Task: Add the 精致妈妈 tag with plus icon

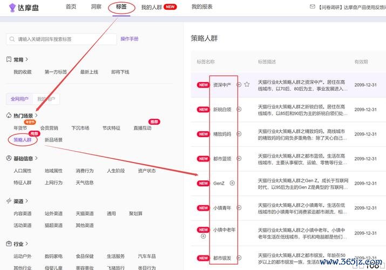Action: click(239, 134)
